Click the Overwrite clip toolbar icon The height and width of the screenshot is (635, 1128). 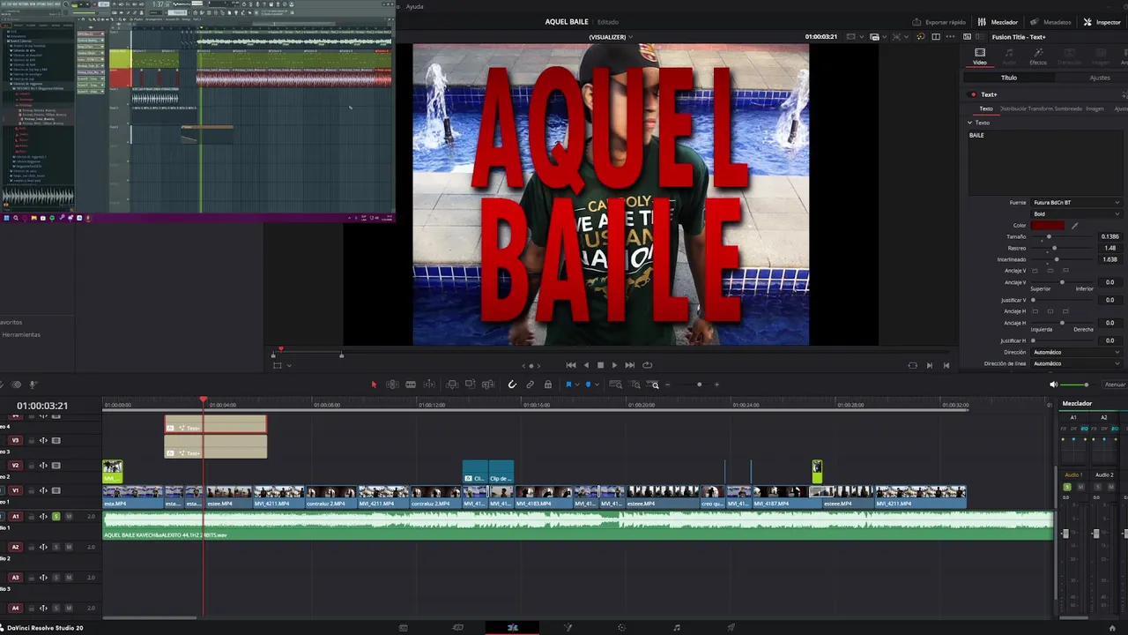(x=470, y=384)
